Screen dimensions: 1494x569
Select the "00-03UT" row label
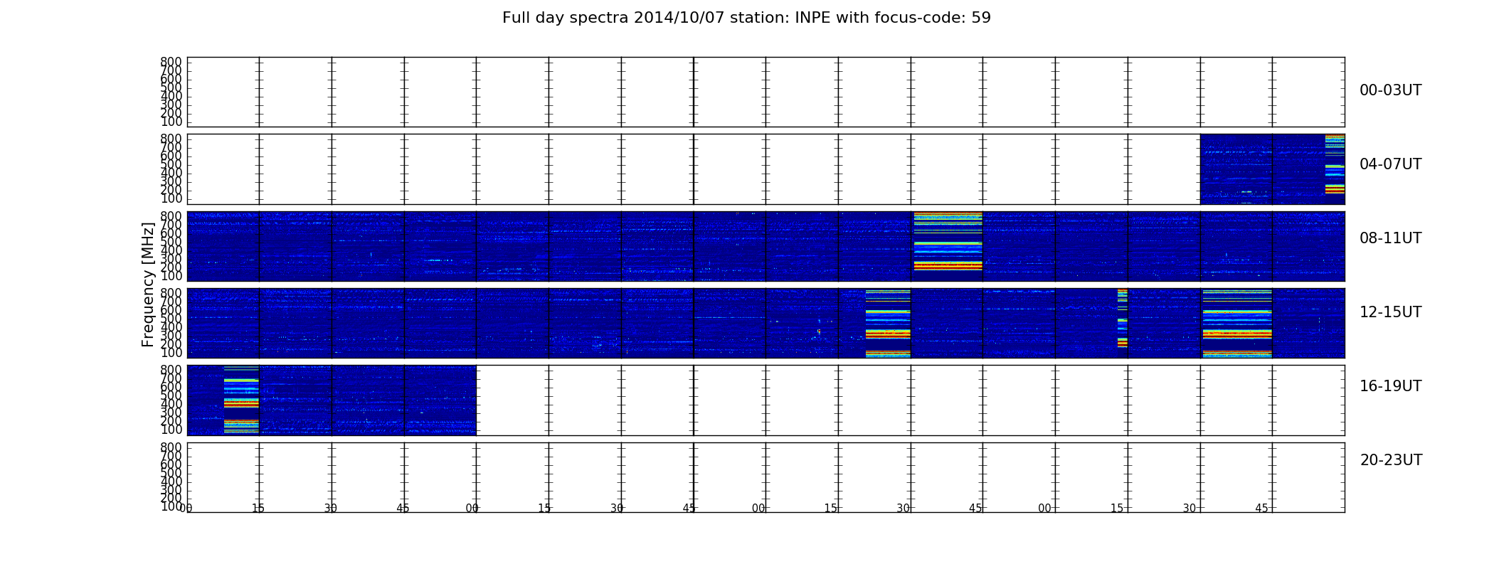[1390, 90]
